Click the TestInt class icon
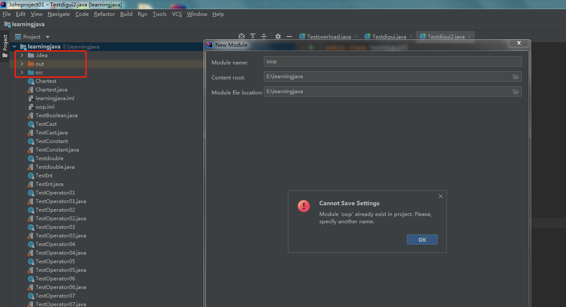 31,176
